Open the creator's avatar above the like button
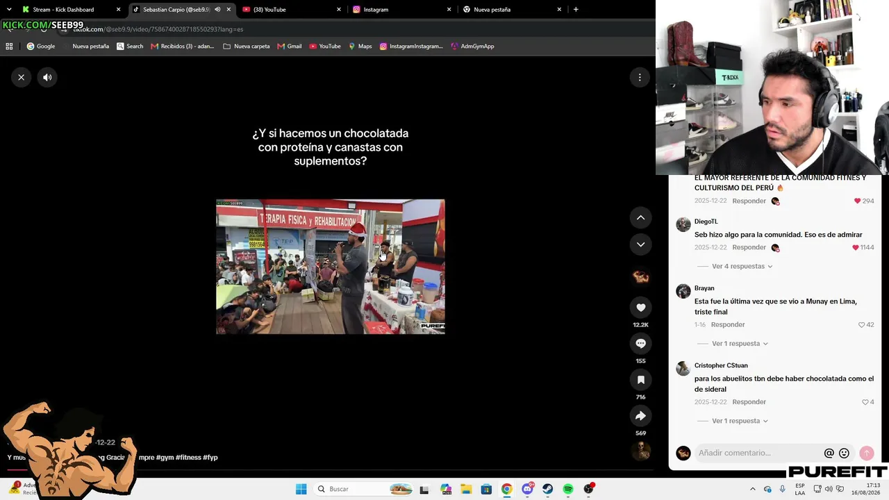Viewport: 889px width, 500px height. tap(640, 277)
